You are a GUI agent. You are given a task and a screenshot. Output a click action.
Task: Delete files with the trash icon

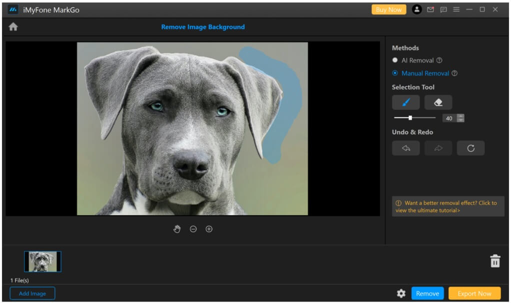coord(495,261)
